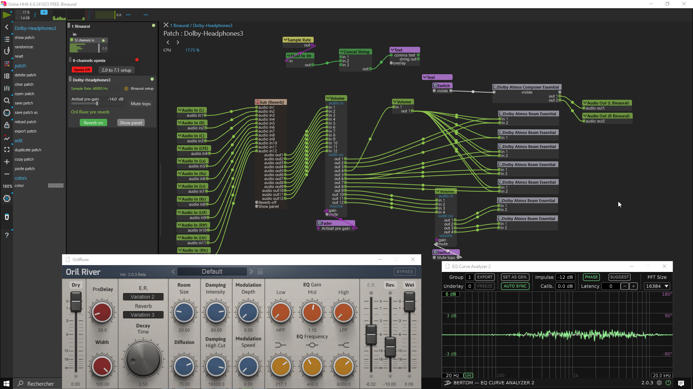Click Show panel button
Image resolution: width=693 pixels, height=389 pixels.
(x=131, y=123)
